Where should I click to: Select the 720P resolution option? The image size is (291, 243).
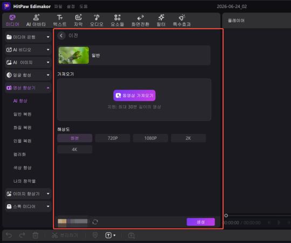click(113, 138)
